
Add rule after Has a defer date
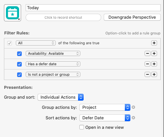coord(154,64)
